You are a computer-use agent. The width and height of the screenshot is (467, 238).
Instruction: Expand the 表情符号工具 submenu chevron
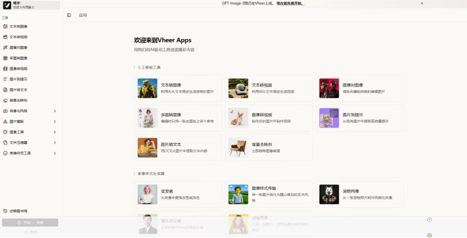[x=55, y=153]
